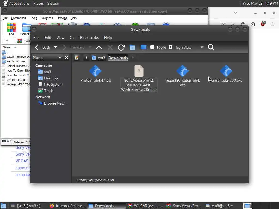Zoom in with the plus button
Screen dimensions: 279x209
coord(171,47)
